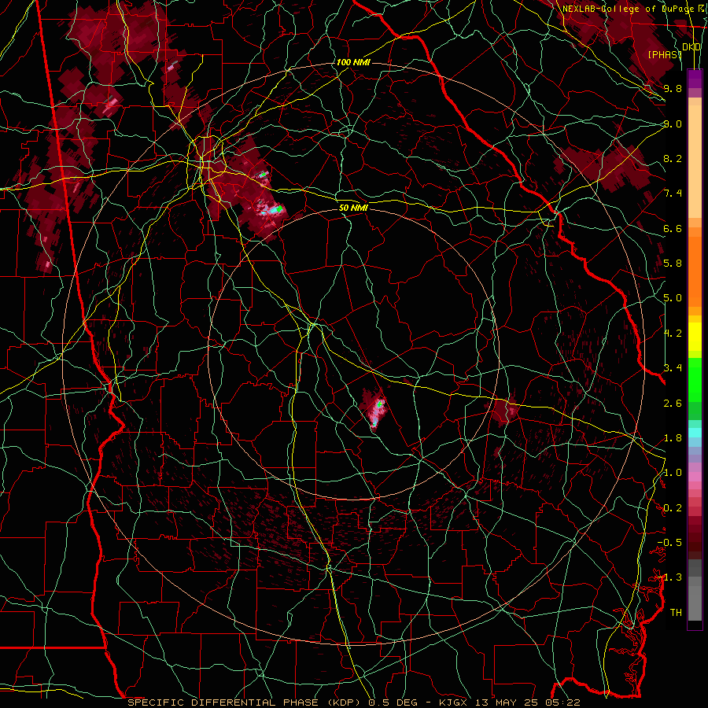Image resolution: width=708 pixels, height=708 pixels.
Task: Click the 1.0 legend value
Action: pyautogui.click(x=673, y=472)
